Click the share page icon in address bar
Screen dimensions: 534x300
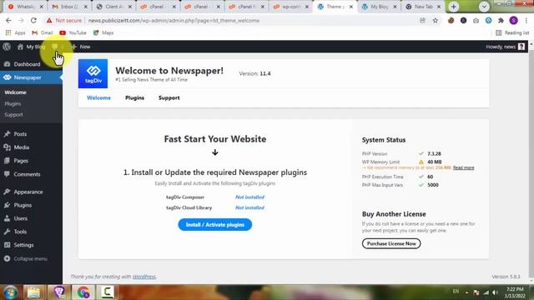[422, 20]
